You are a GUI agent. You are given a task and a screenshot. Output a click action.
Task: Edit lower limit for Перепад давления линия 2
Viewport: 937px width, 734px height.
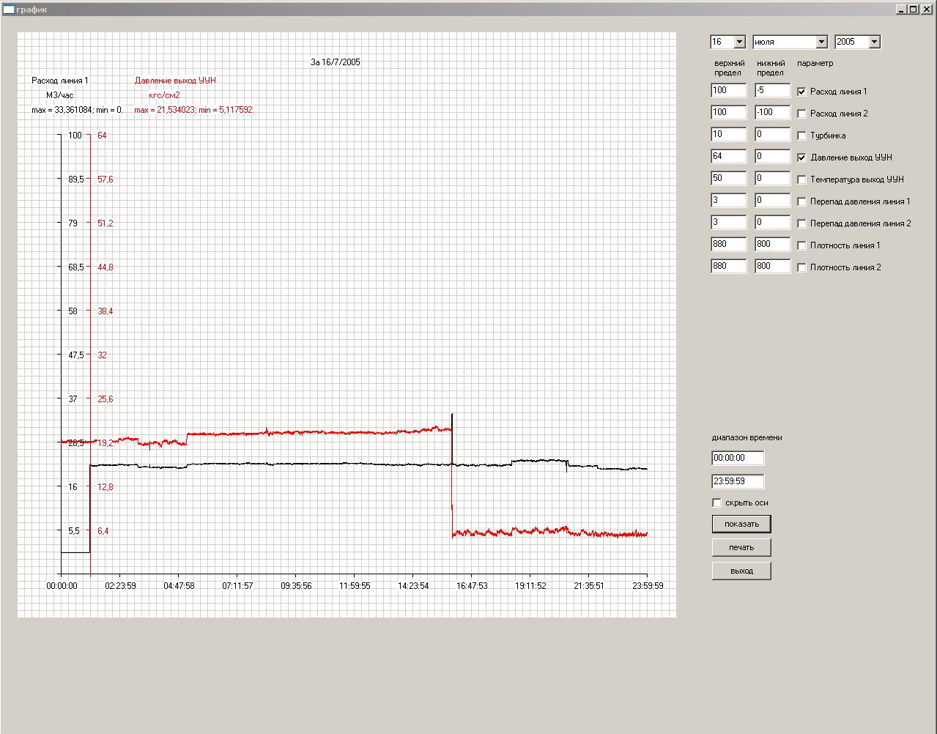coord(772,222)
